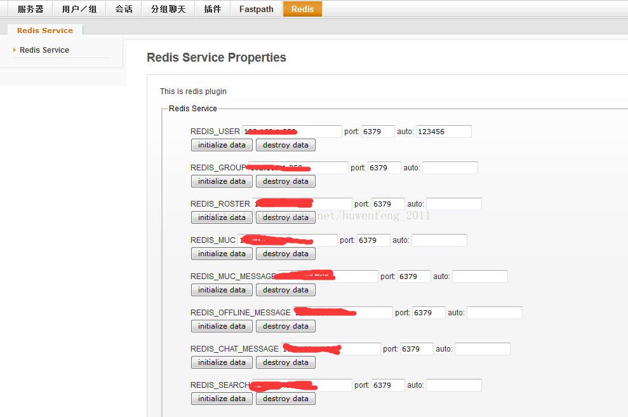
Task: Click the Redis Service sub-tab
Action: tap(45, 31)
